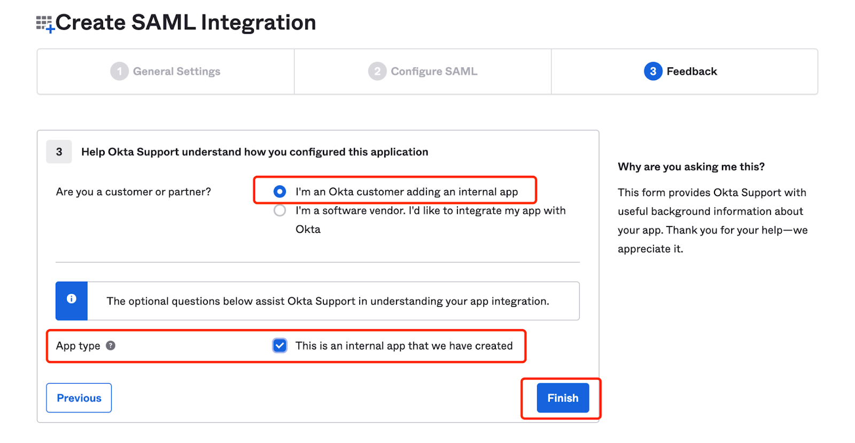
Task: Toggle internal app we have created checkbox
Action: (x=280, y=346)
